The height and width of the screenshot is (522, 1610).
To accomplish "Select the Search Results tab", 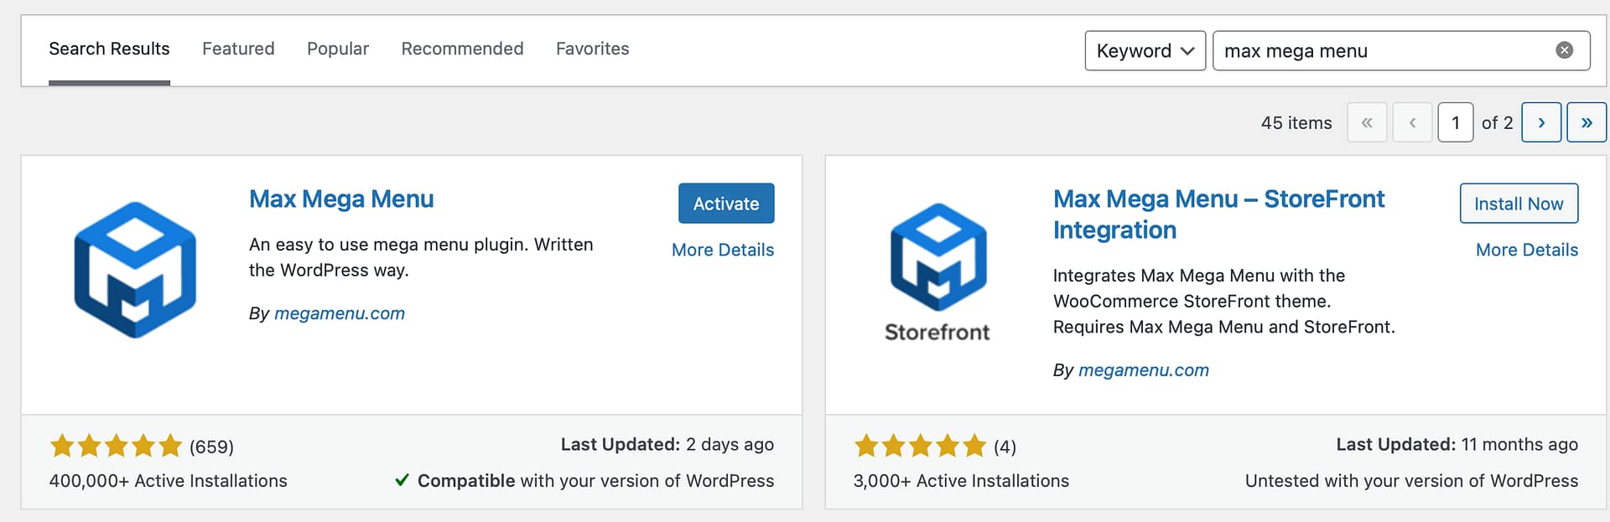I will (109, 49).
